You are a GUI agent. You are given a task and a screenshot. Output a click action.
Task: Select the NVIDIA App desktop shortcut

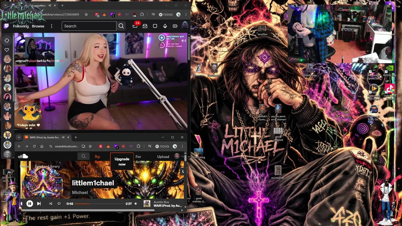coord(389,71)
